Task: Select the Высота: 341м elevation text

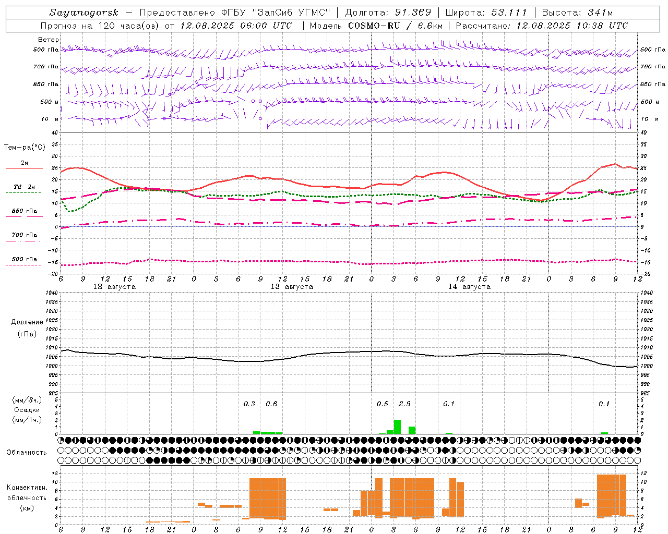Action: point(577,13)
